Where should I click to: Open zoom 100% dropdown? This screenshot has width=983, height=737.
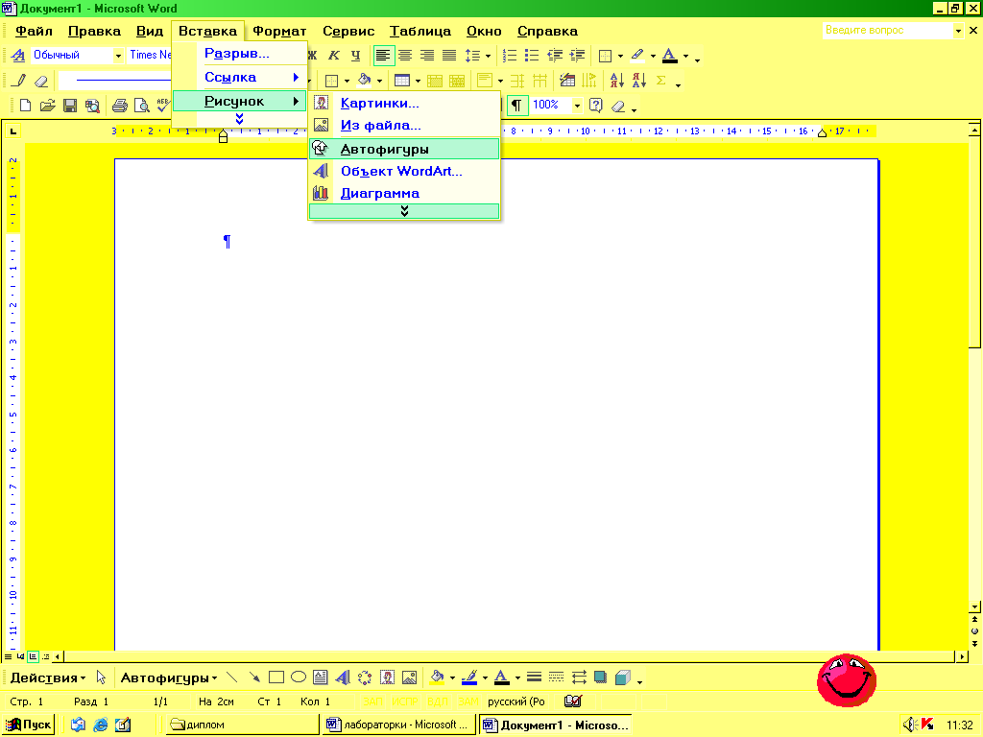577,106
